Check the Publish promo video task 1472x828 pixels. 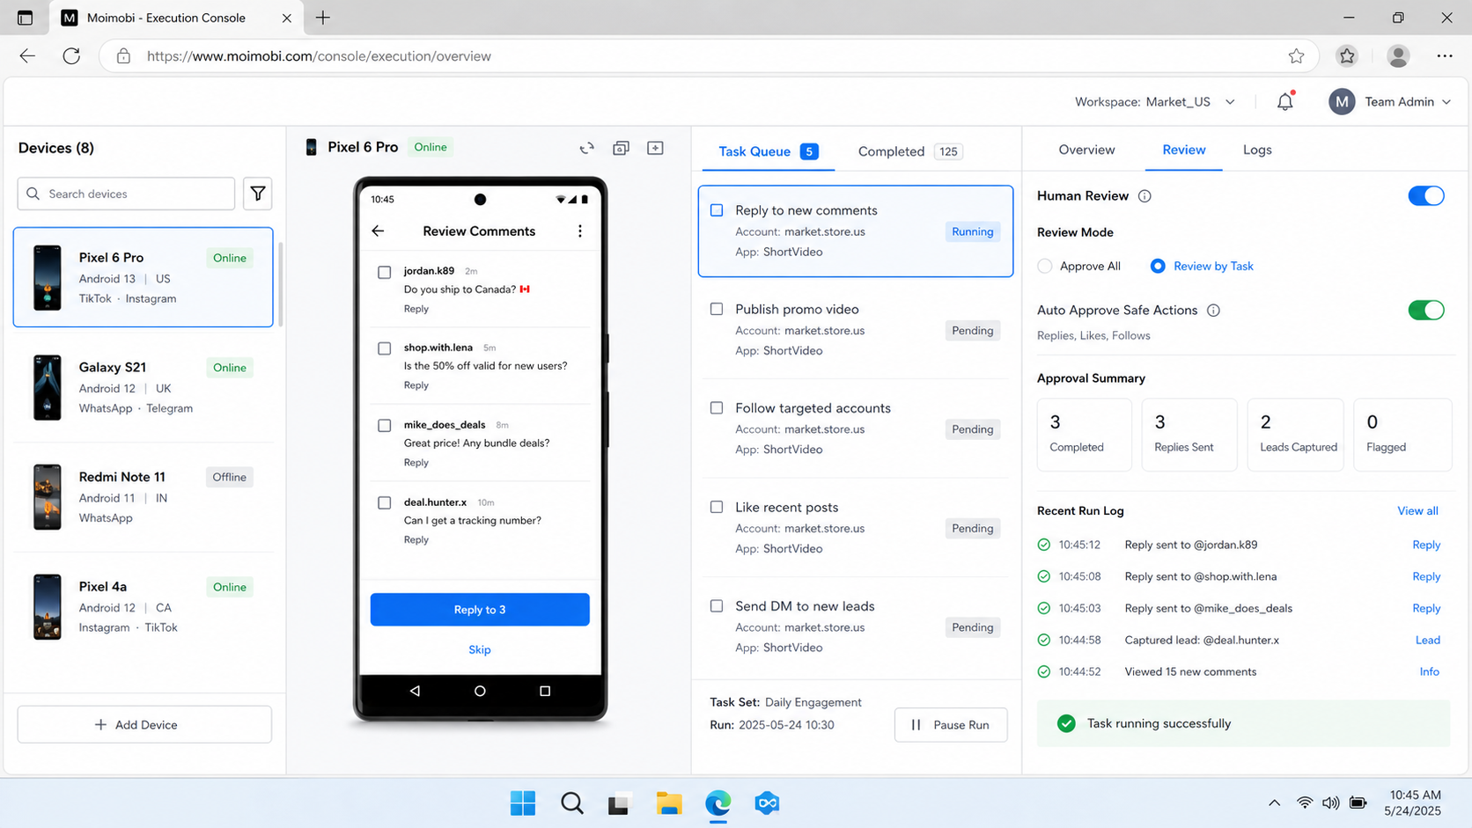click(x=717, y=310)
